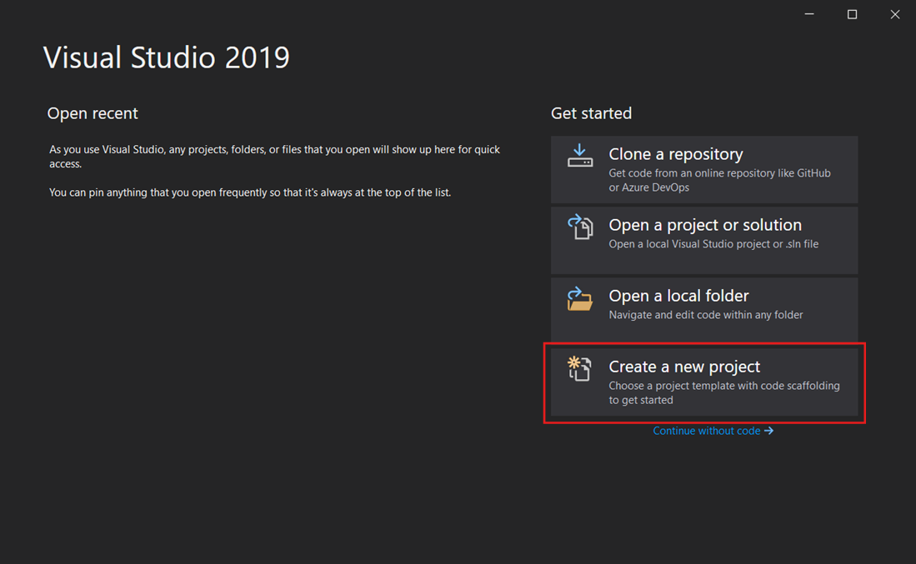Click the Clone a repository download icon

579,156
